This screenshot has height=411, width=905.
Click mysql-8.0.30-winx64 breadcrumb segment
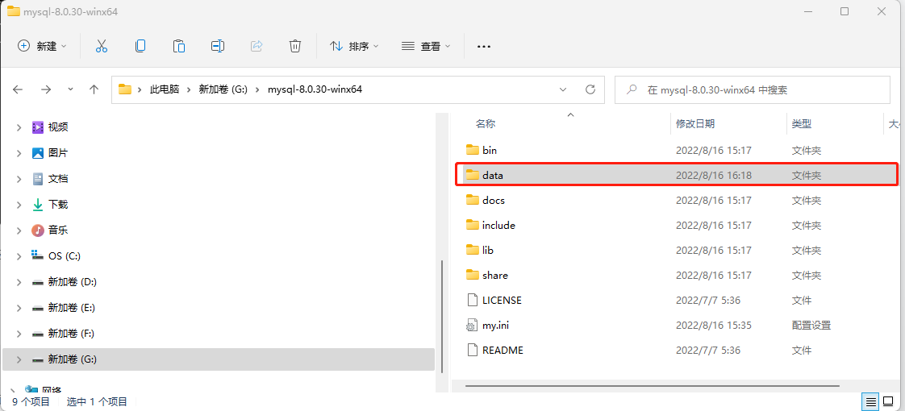tap(315, 89)
